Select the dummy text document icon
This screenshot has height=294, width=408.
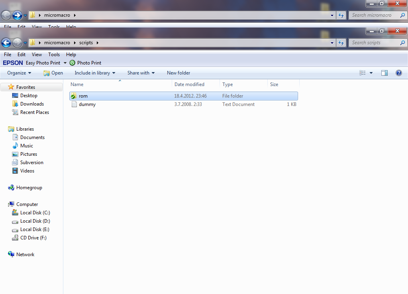tap(74, 104)
